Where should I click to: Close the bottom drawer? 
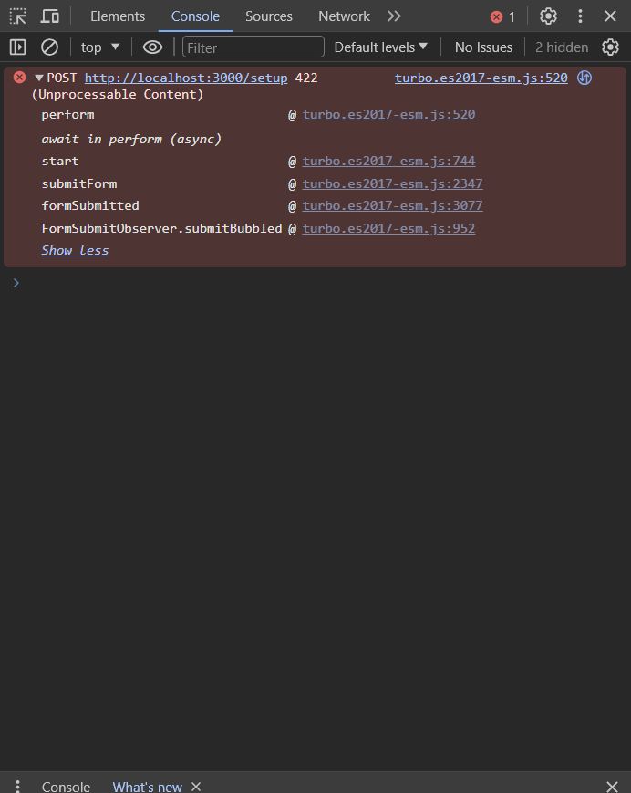click(612, 787)
